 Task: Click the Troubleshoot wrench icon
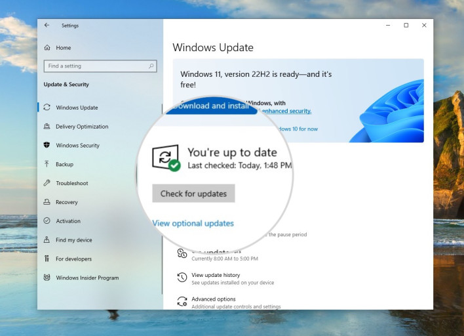pyautogui.click(x=47, y=183)
